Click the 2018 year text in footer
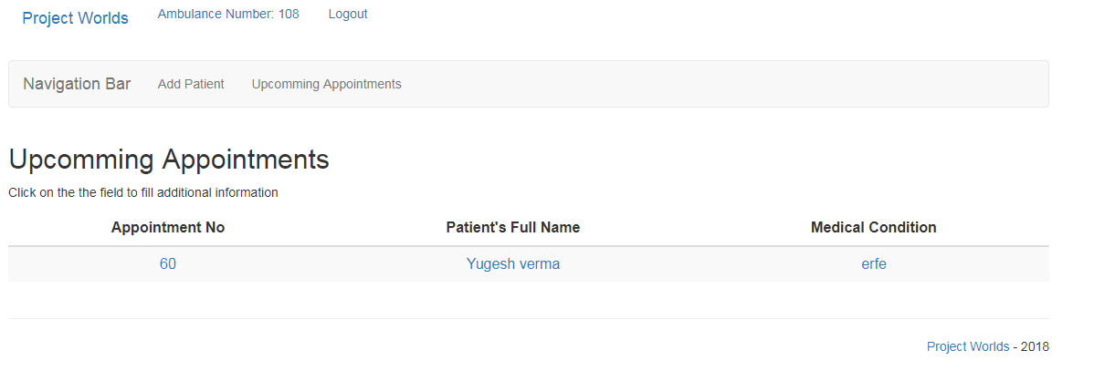The height and width of the screenshot is (371, 1115). pos(1035,346)
